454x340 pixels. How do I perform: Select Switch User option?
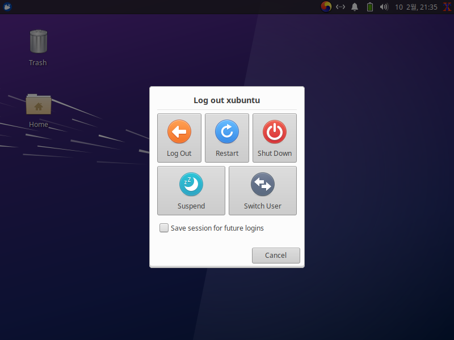tap(263, 190)
